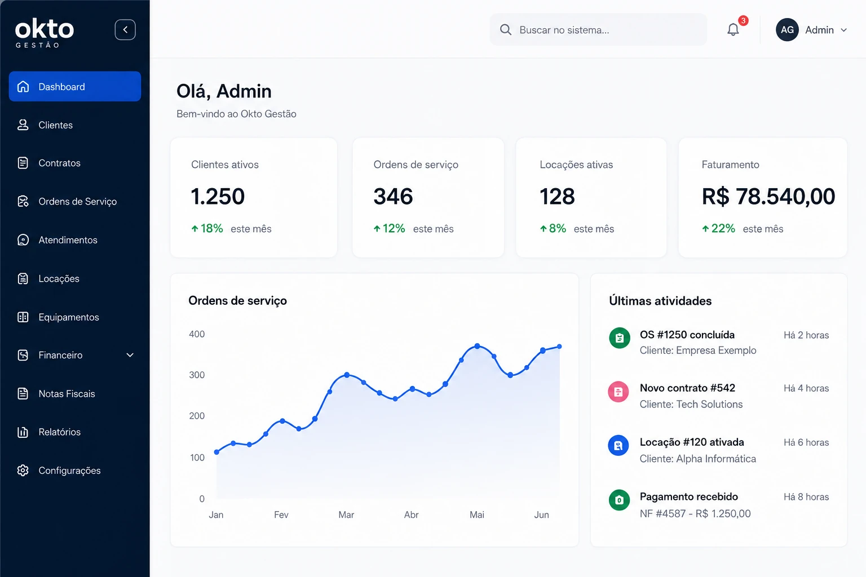Viewport: 866px width, 577px height.
Task: Open the Contratos menu item
Action: [75, 163]
